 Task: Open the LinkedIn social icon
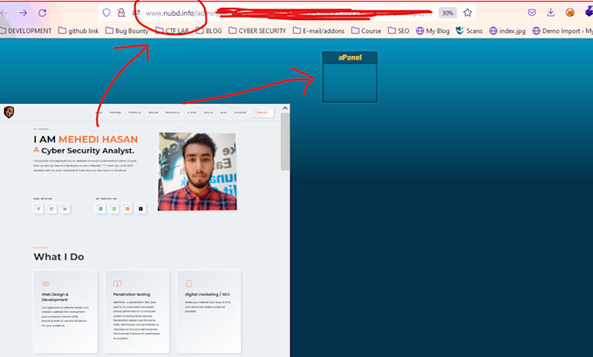click(x=65, y=209)
